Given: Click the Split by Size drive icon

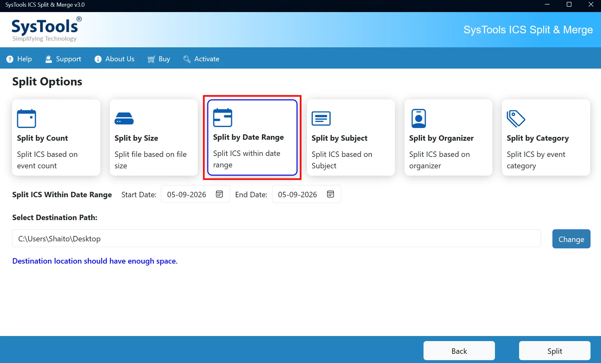Looking at the screenshot, I should click(x=124, y=118).
